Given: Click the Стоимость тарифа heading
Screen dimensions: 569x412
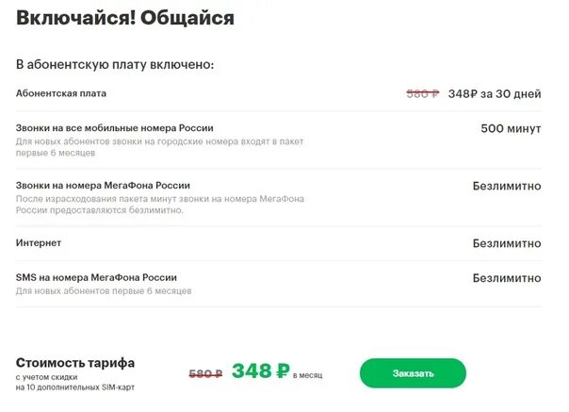Looking at the screenshot, I should [x=75, y=363].
